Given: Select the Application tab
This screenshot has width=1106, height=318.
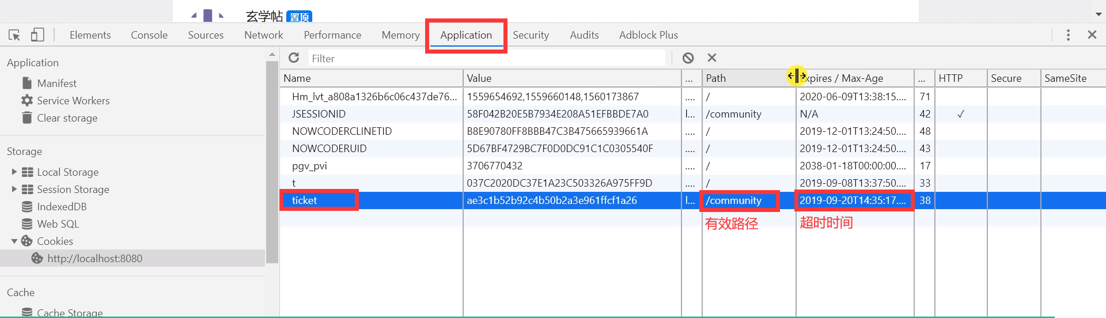Looking at the screenshot, I should [466, 35].
